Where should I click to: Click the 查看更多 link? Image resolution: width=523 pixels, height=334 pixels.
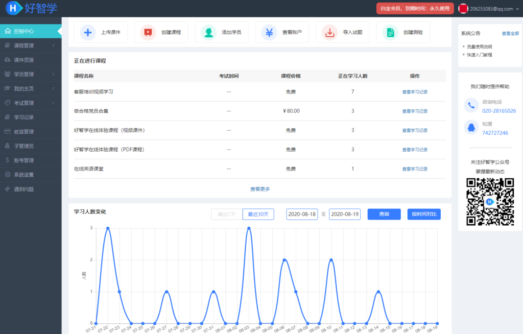pos(260,189)
